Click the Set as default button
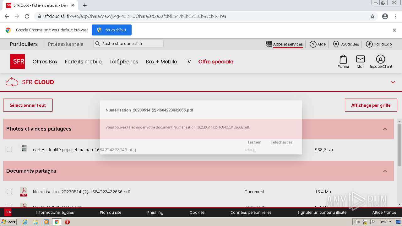 point(111,30)
